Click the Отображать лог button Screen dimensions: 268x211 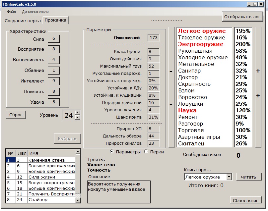243,17
